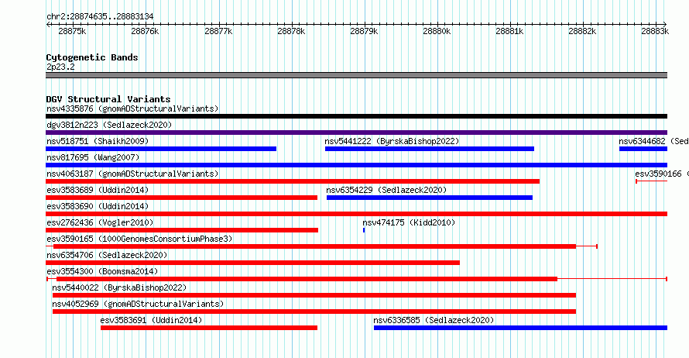Screen dimensions: 689x358
Task: Click the esv3583691 (Uddin2014) red bar
Action: point(209,328)
